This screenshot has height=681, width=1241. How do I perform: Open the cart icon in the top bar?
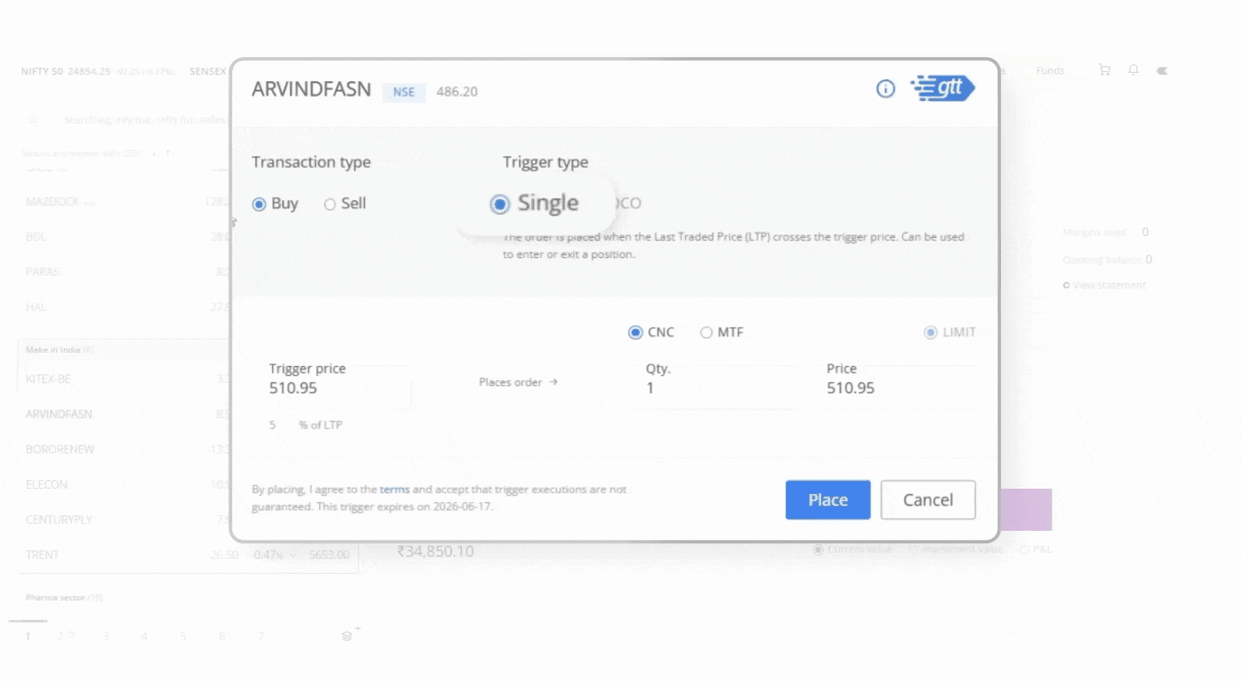(1104, 70)
